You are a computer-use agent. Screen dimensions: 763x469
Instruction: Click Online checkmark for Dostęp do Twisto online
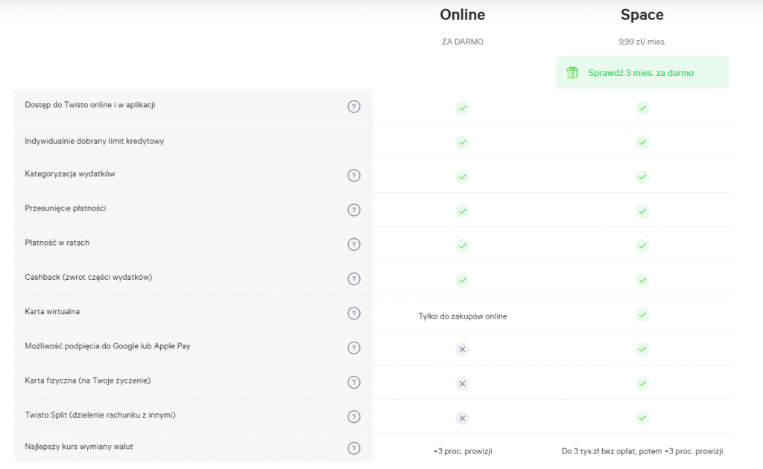(462, 108)
